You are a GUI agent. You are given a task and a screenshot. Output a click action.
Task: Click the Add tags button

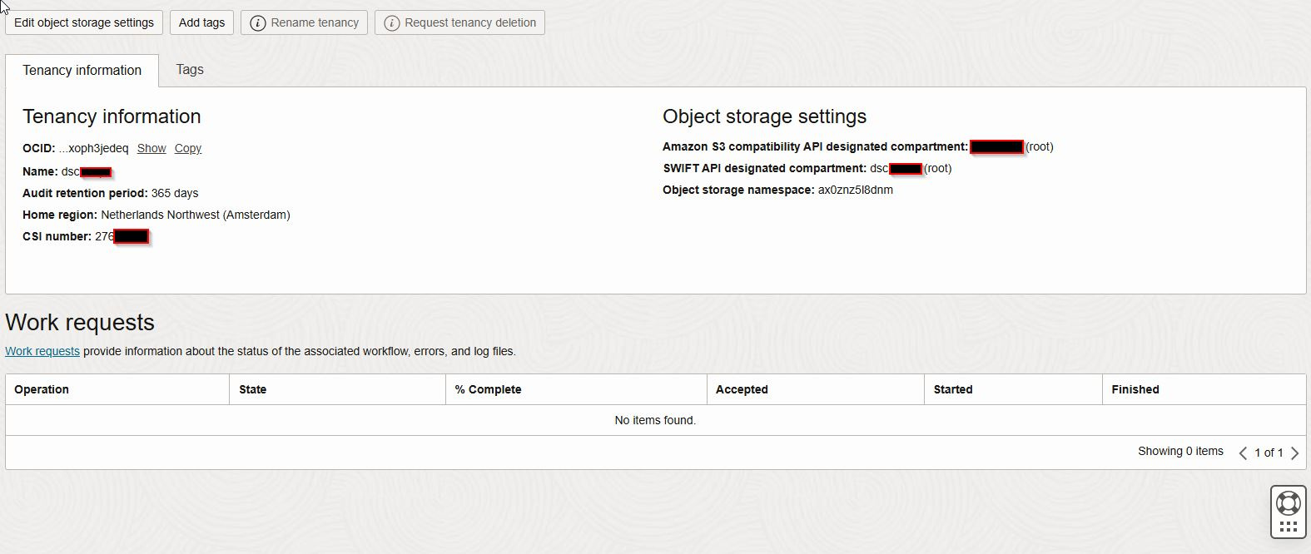click(x=201, y=22)
